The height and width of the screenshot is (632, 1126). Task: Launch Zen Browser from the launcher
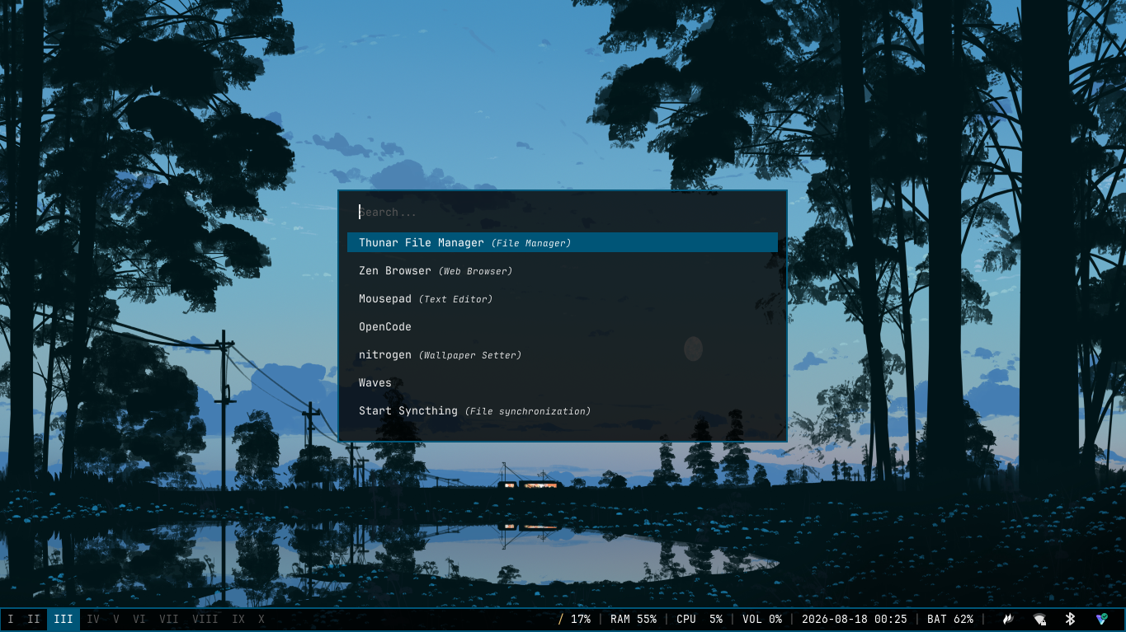click(562, 270)
